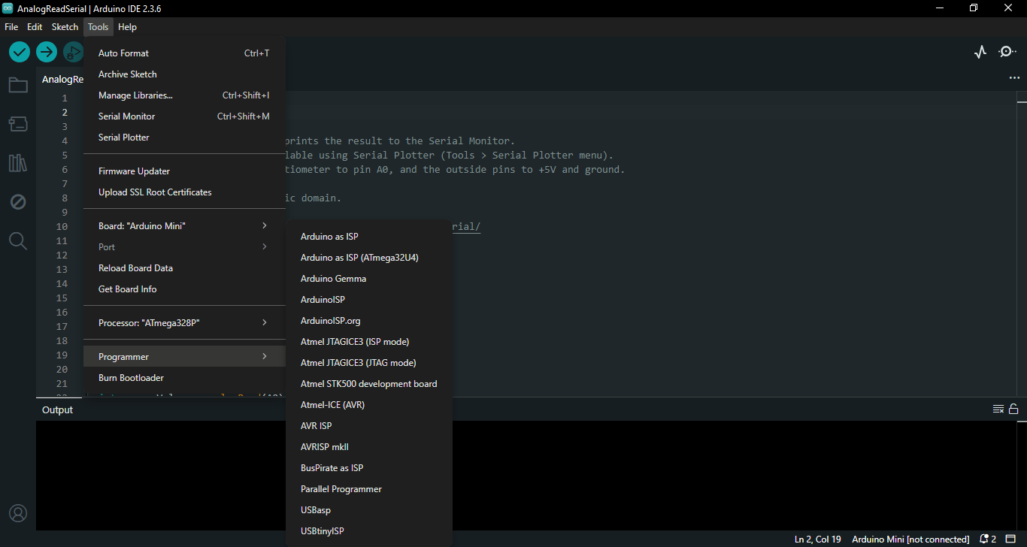This screenshot has height=547, width=1027.
Task: Open the Sketchbook folder icon in sidebar
Action: pos(18,85)
